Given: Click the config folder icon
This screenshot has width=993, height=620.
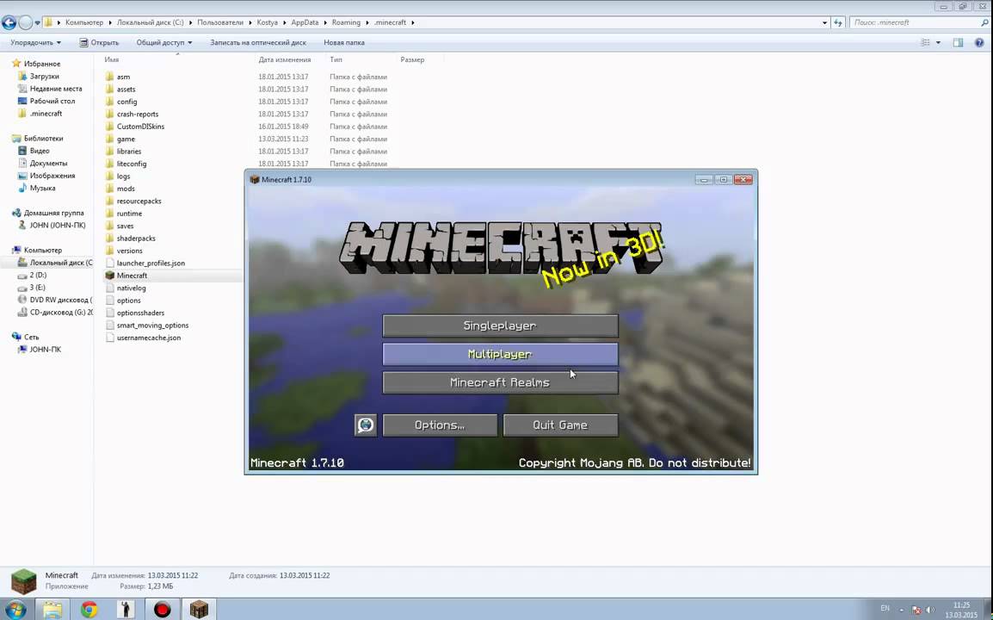Looking at the screenshot, I should tap(109, 102).
